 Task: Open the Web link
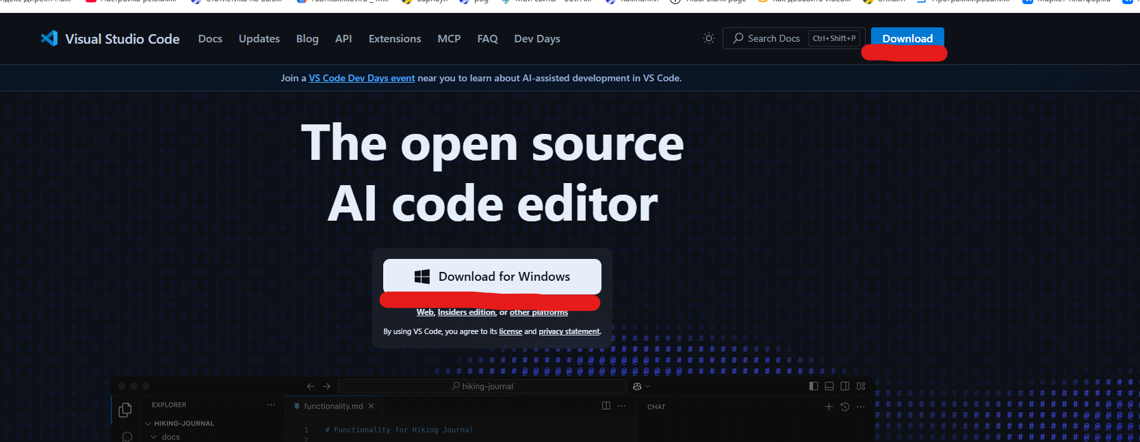(x=425, y=312)
